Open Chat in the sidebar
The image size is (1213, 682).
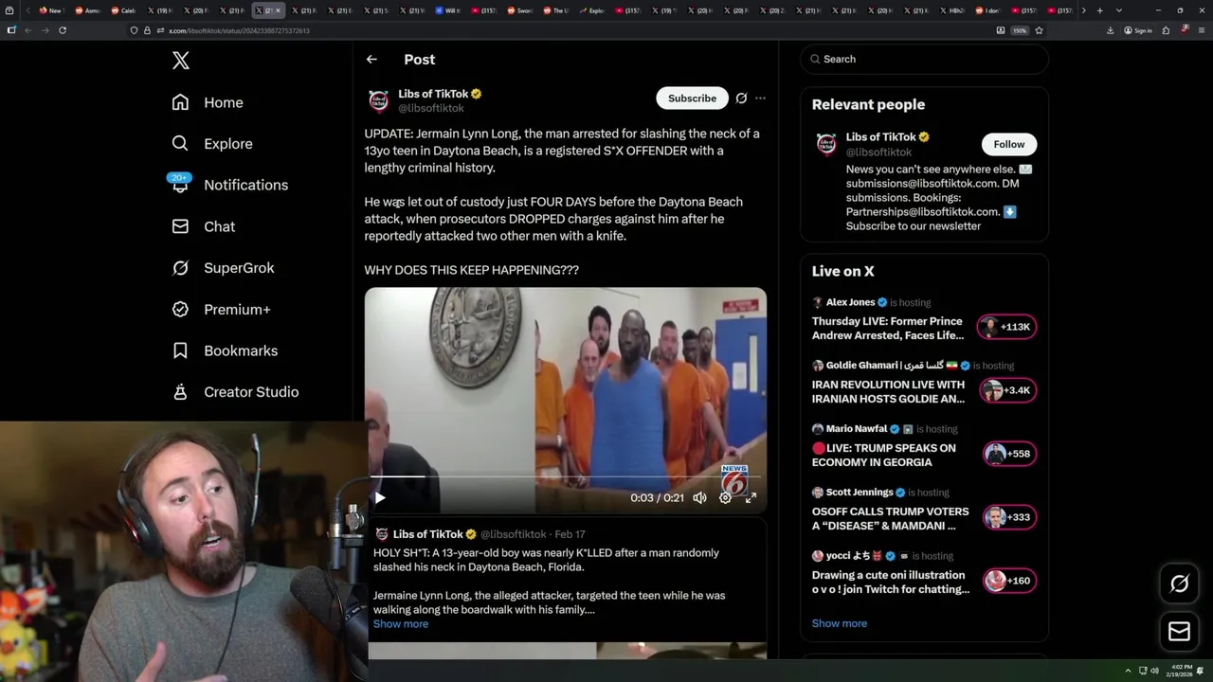pyautogui.click(x=203, y=226)
